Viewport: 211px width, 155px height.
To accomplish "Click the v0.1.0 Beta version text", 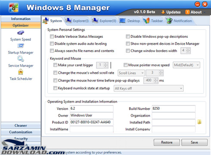I will pos(144,12).
